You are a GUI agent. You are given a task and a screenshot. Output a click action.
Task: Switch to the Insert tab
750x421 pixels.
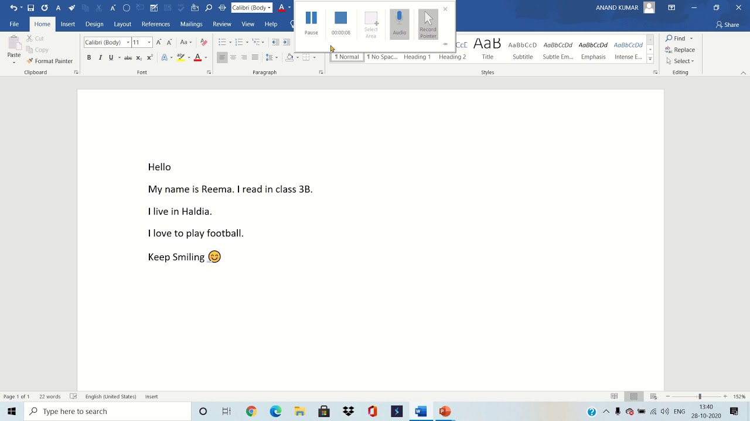coord(68,24)
